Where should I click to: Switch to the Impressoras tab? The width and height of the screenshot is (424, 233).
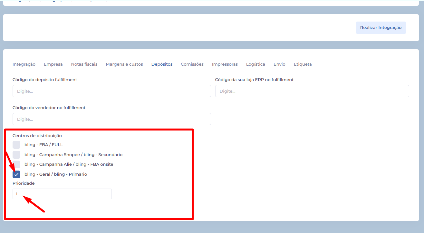point(225,64)
